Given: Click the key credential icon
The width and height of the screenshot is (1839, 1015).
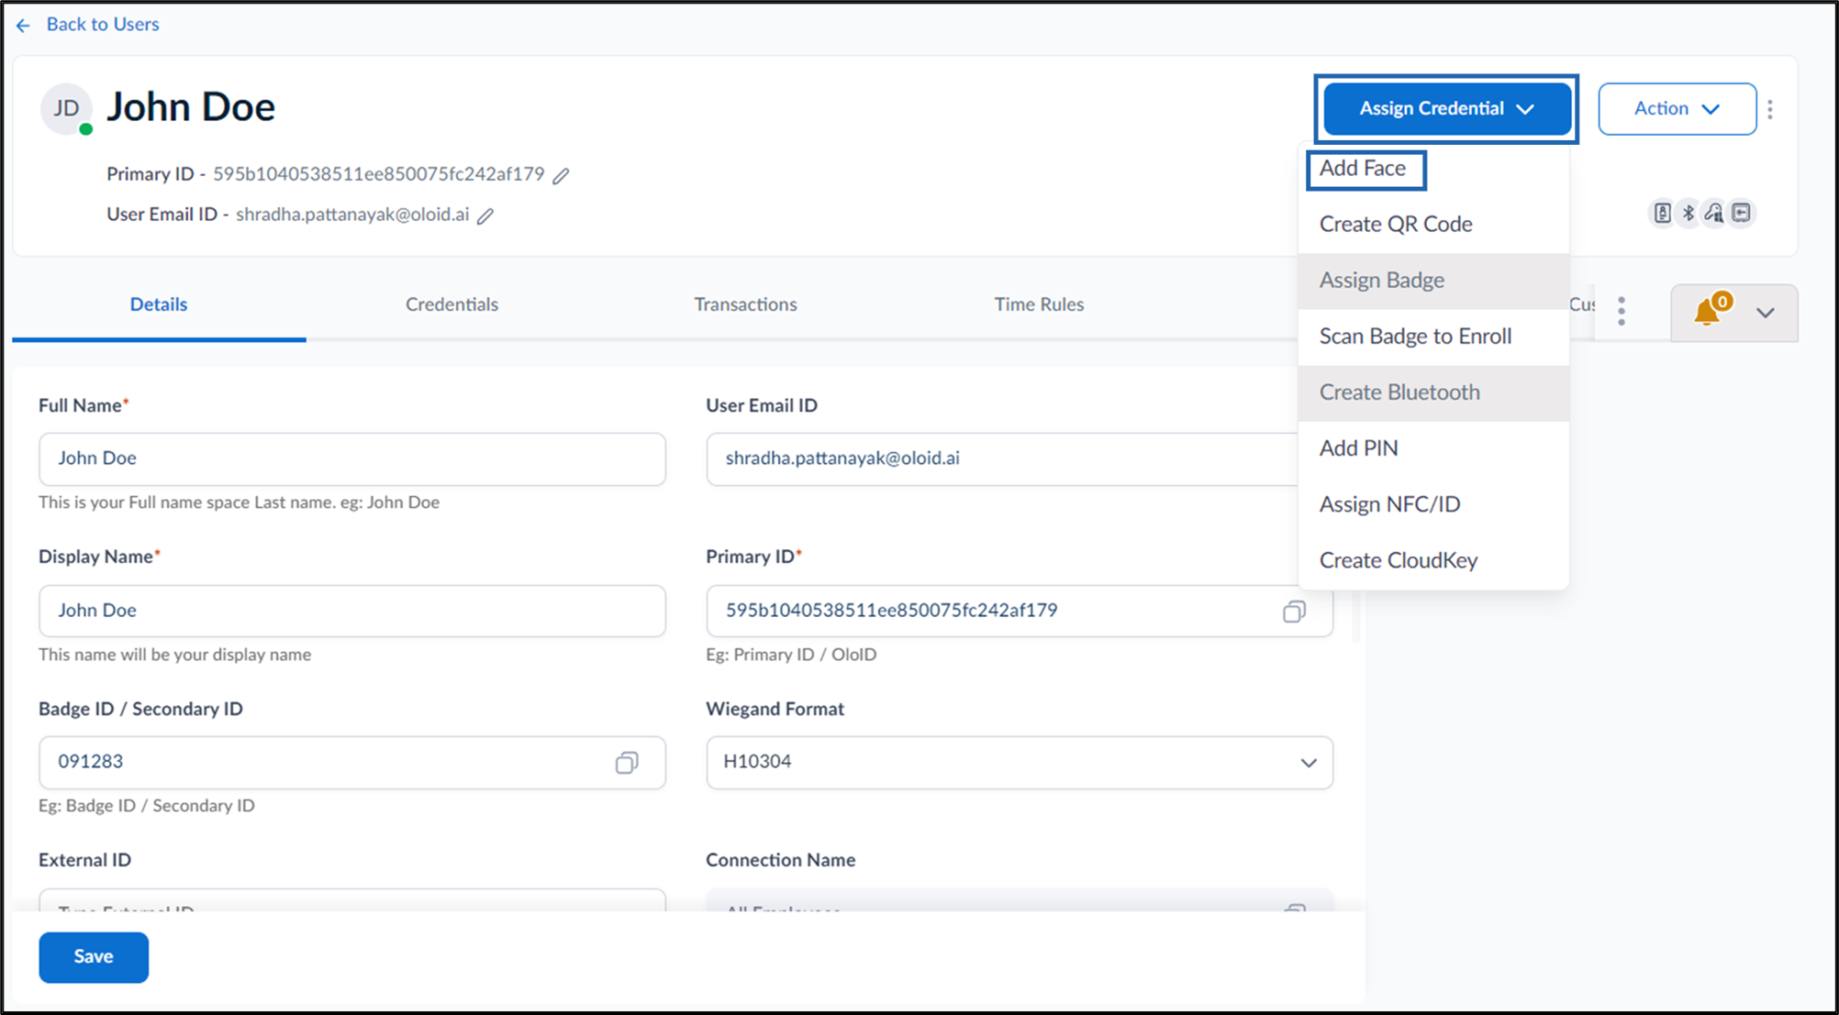Looking at the screenshot, I should (1714, 214).
